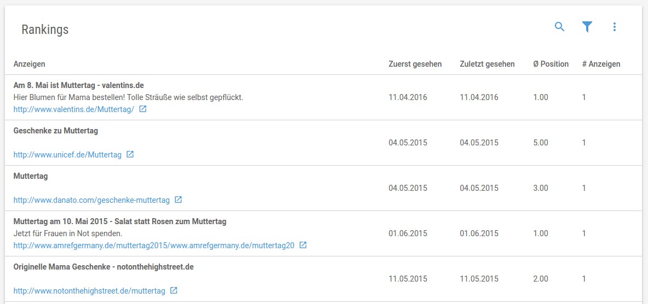The height and width of the screenshot is (304, 648).
Task: Open external link icon beside notonthehighstreet.de URL
Action: (174, 290)
